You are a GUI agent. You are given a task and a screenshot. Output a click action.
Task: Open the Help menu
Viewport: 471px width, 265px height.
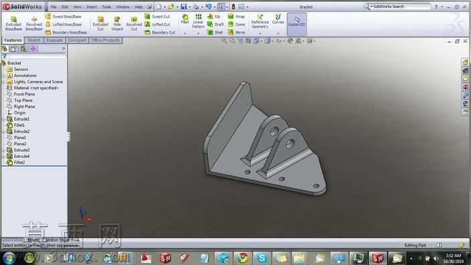(x=138, y=7)
